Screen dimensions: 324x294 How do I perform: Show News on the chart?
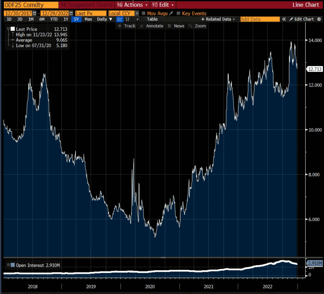[x=176, y=26]
